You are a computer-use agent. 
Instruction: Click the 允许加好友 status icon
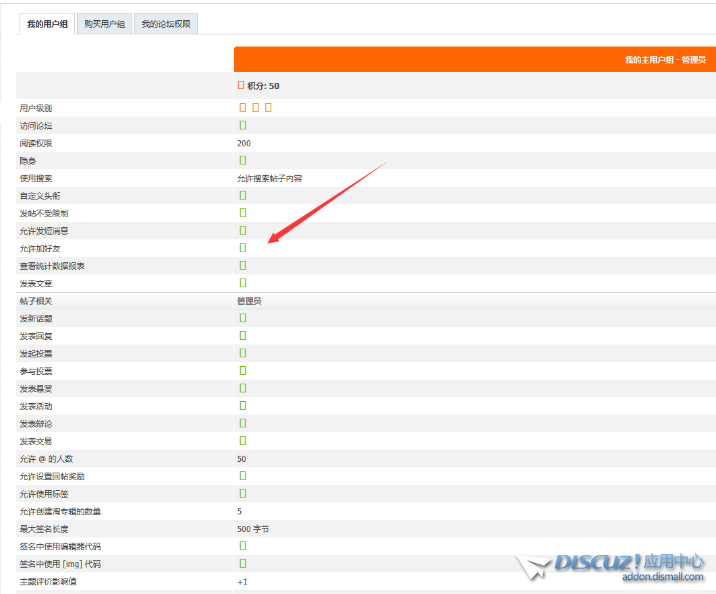[x=243, y=247]
